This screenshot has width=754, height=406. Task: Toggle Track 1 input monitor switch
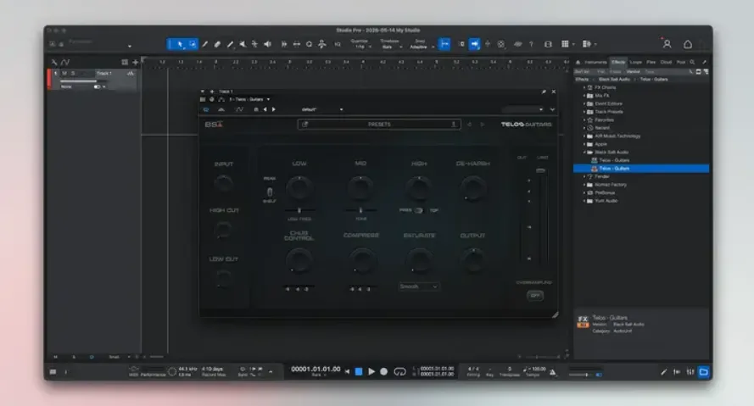98,87
